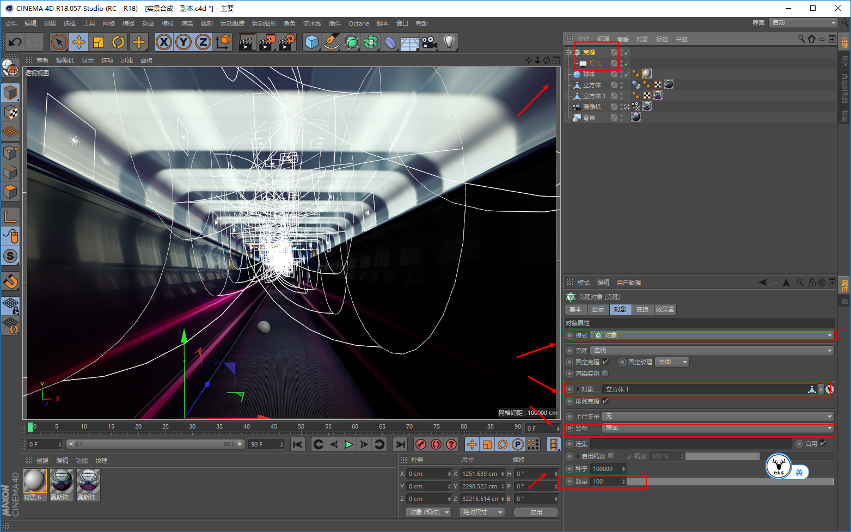Click the render to picture viewer icon
The height and width of the screenshot is (532, 851).
tap(266, 42)
